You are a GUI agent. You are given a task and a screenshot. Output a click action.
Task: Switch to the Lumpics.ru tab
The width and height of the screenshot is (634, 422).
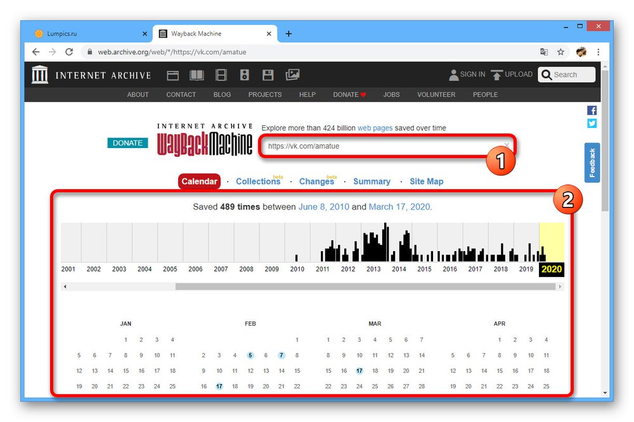[91, 34]
